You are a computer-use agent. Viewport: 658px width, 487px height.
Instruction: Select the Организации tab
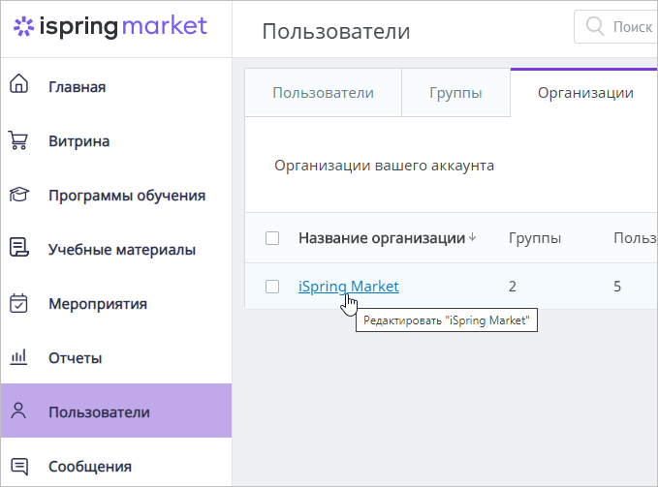[585, 93]
